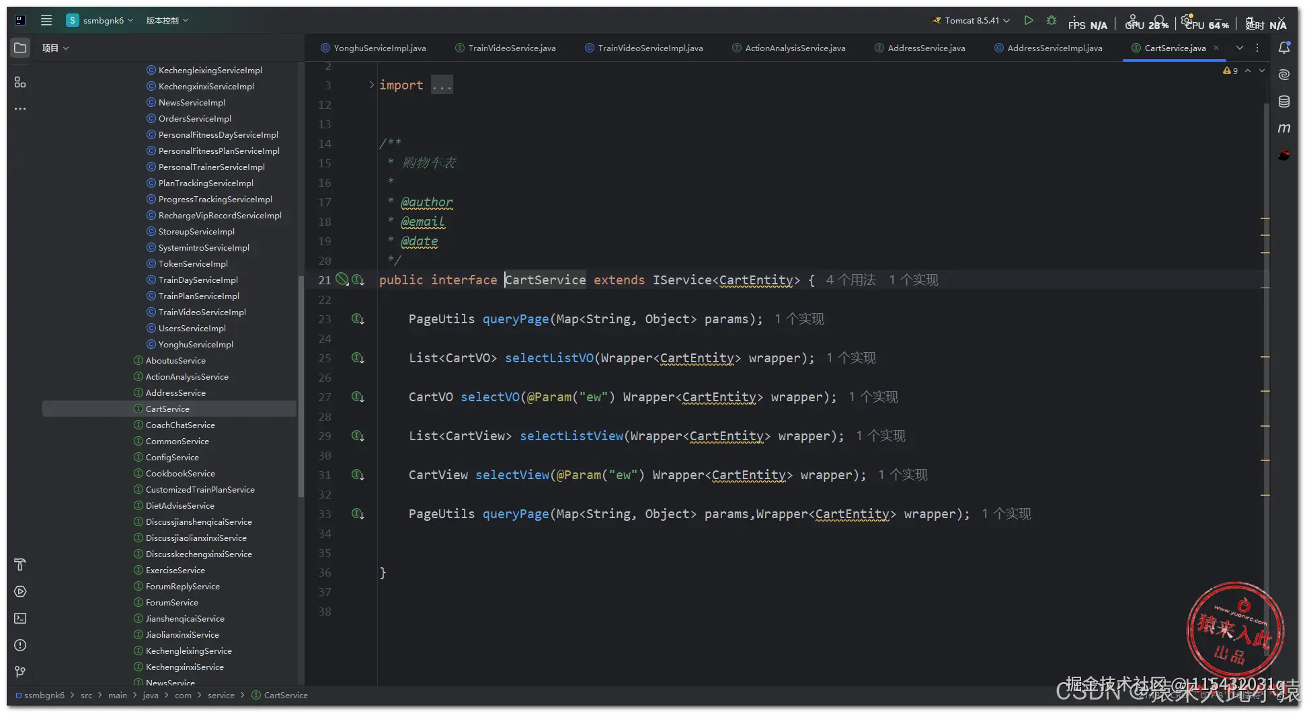The image size is (1305, 713).
Task: Switch to ActionAnalysisService.java tab
Action: coord(789,48)
